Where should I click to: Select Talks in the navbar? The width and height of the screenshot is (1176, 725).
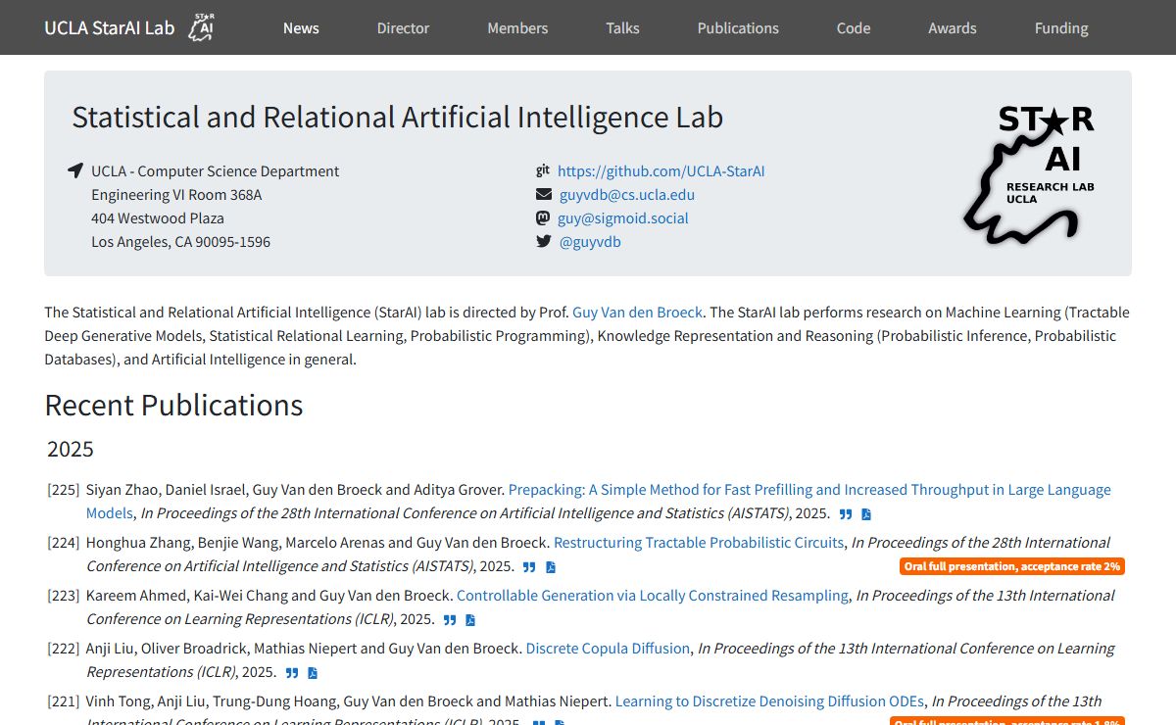point(622,27)
